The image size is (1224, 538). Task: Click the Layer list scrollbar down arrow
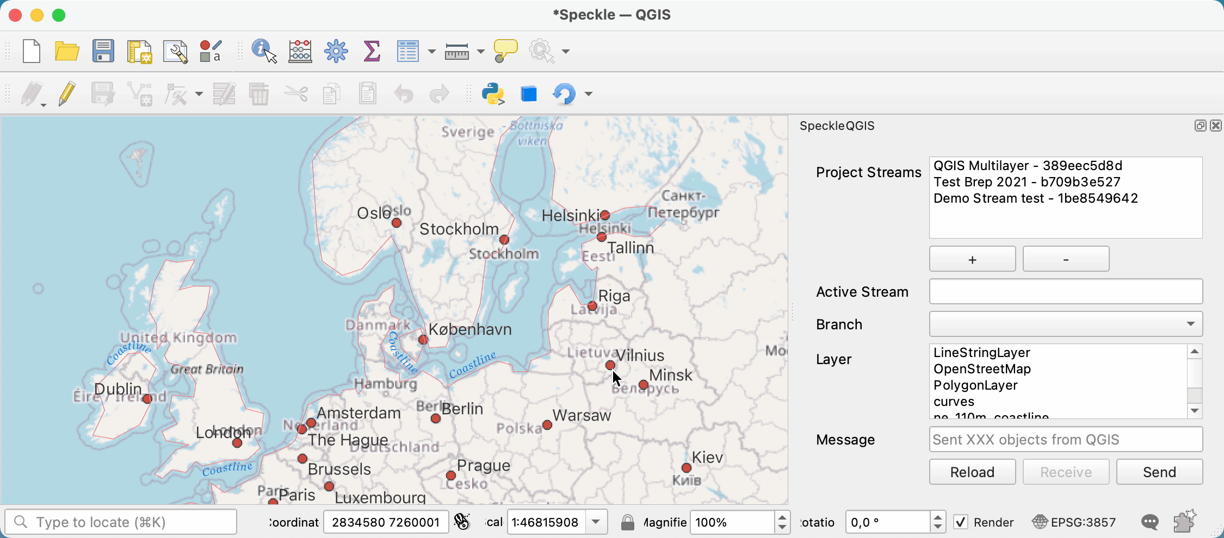click(x=1195, y=411)
